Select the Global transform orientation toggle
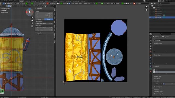The width and height of the screenshot is (175, 98). (x=40, y=19)
